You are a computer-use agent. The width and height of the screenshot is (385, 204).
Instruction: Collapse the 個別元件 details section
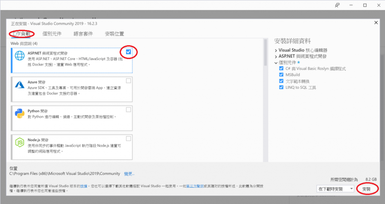(276, 63)
